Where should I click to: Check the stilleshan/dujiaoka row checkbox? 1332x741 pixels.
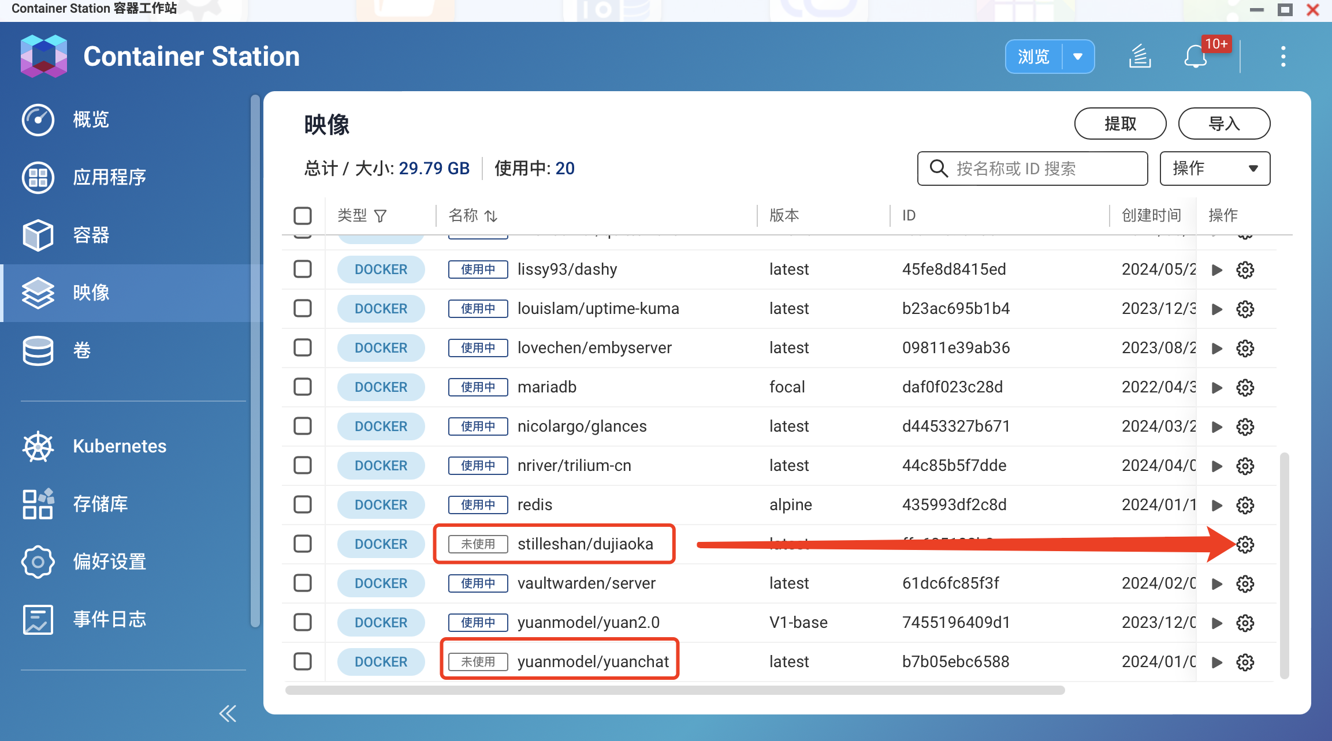[x=303, y=544]
